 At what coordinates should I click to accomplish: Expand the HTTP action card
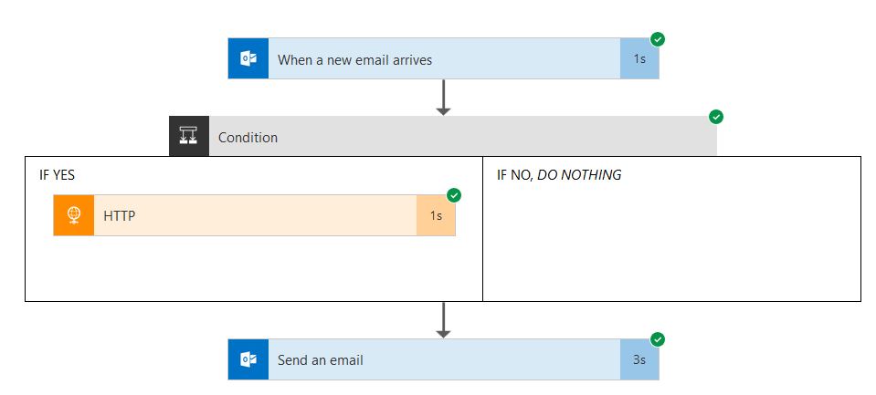[x=254, y=215]
